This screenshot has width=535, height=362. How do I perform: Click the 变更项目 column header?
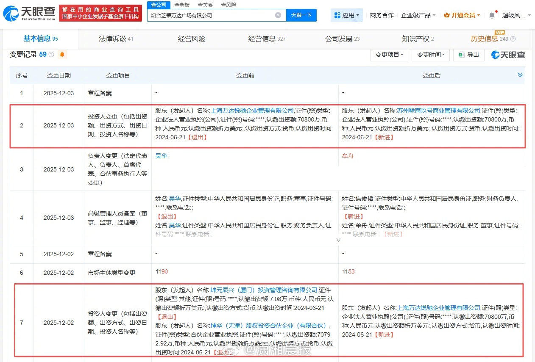point(118,75)
